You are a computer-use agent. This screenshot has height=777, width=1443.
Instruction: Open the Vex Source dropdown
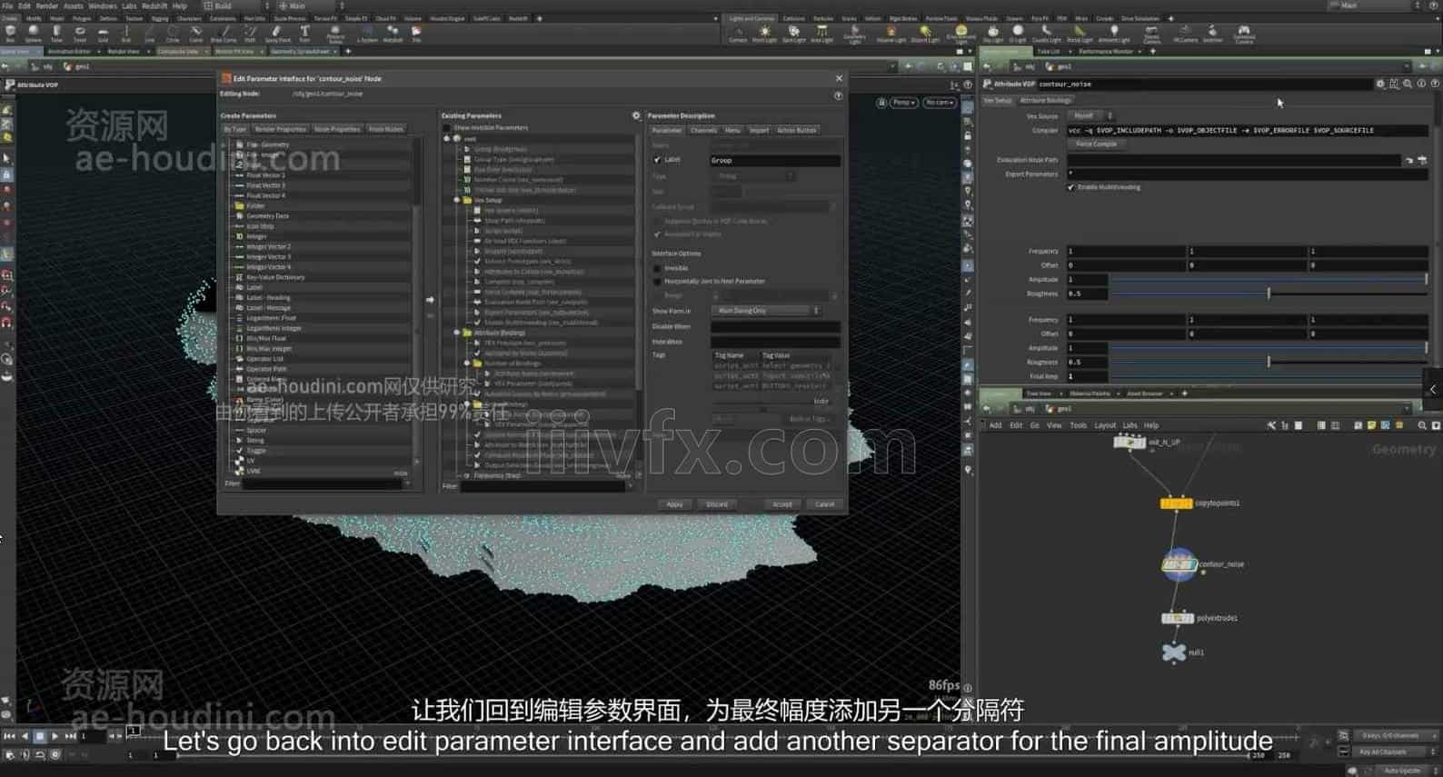coord(1090,115)
